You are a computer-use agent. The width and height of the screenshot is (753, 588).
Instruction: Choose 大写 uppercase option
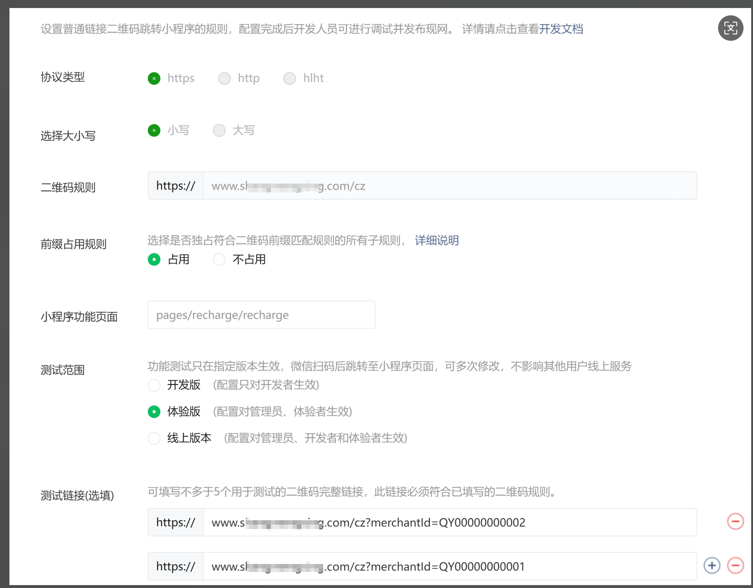coord(219,130)
